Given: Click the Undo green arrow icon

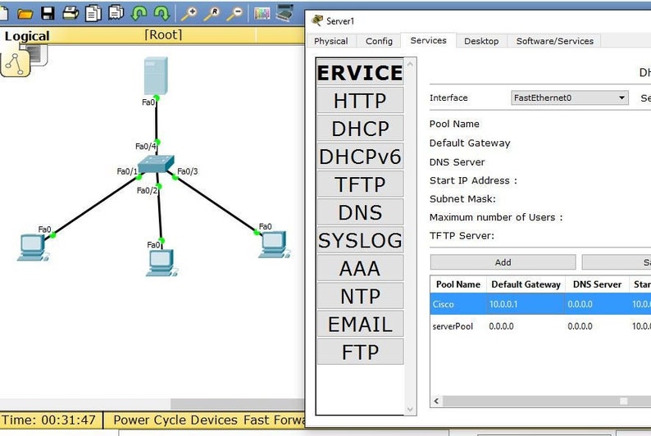Looking at the screenshot, I should click(x=139, y=13).
